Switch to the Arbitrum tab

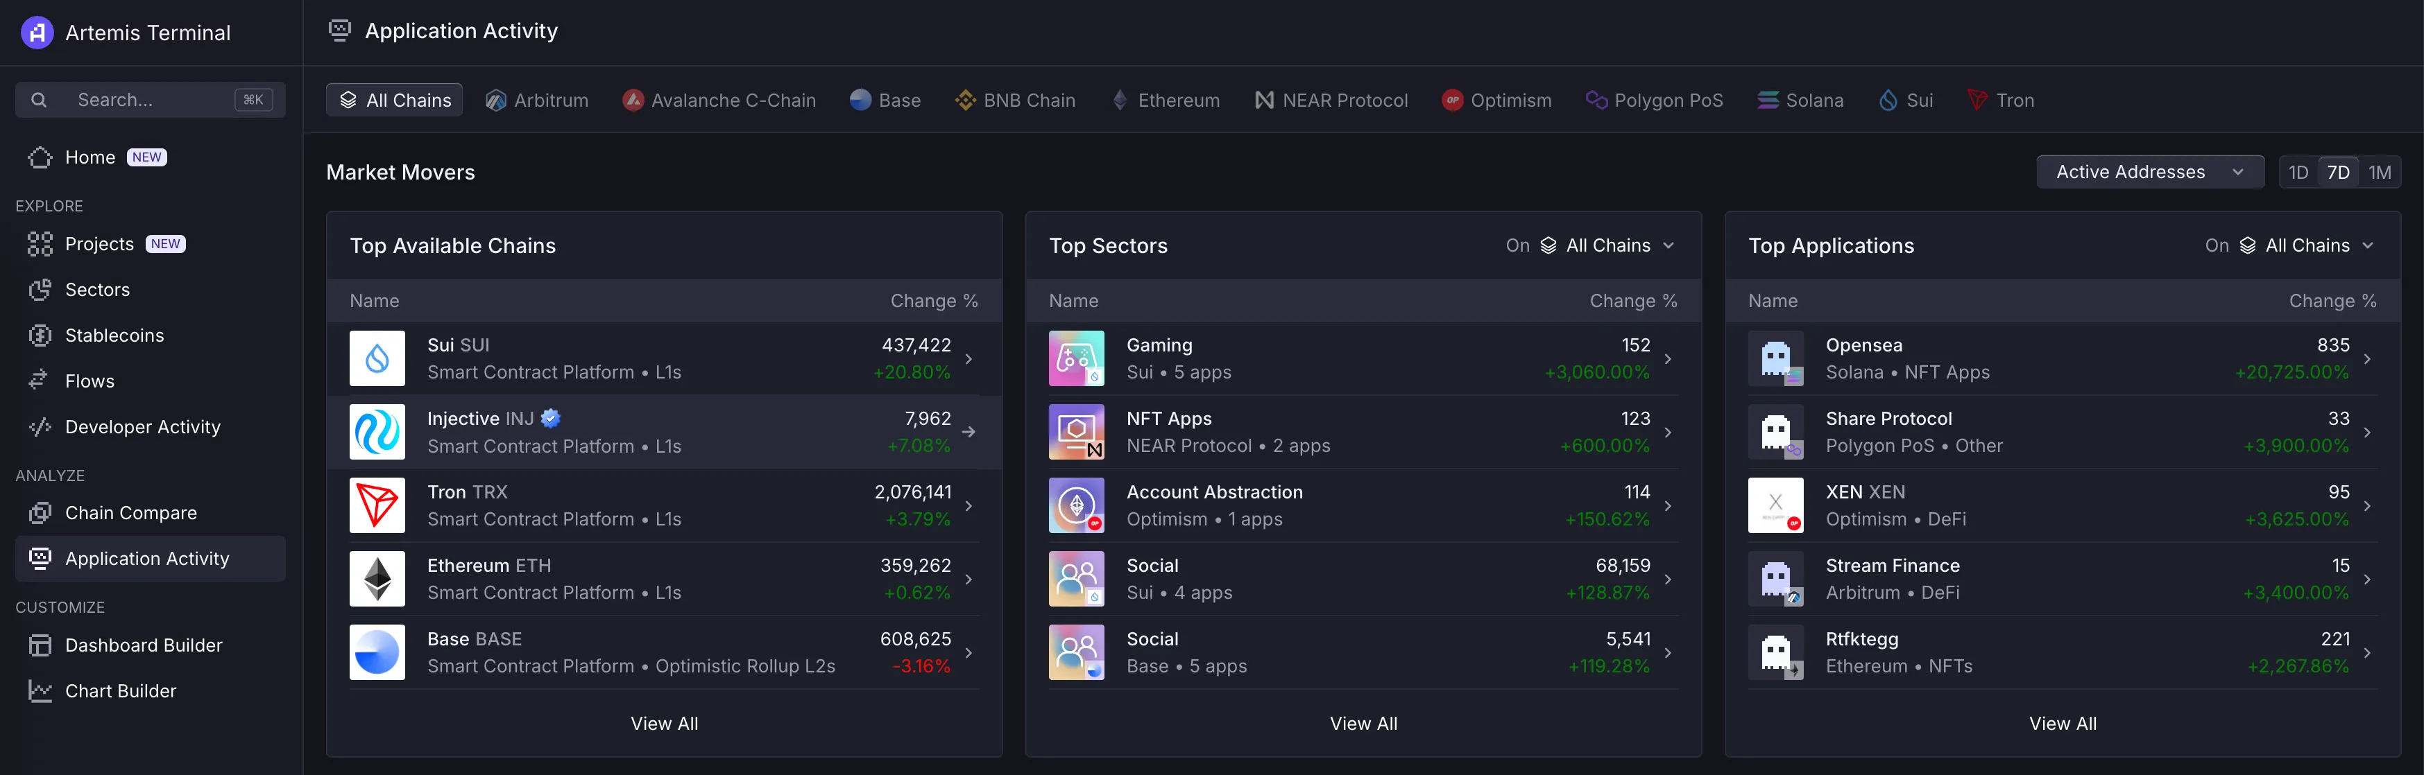click(536, 100)
